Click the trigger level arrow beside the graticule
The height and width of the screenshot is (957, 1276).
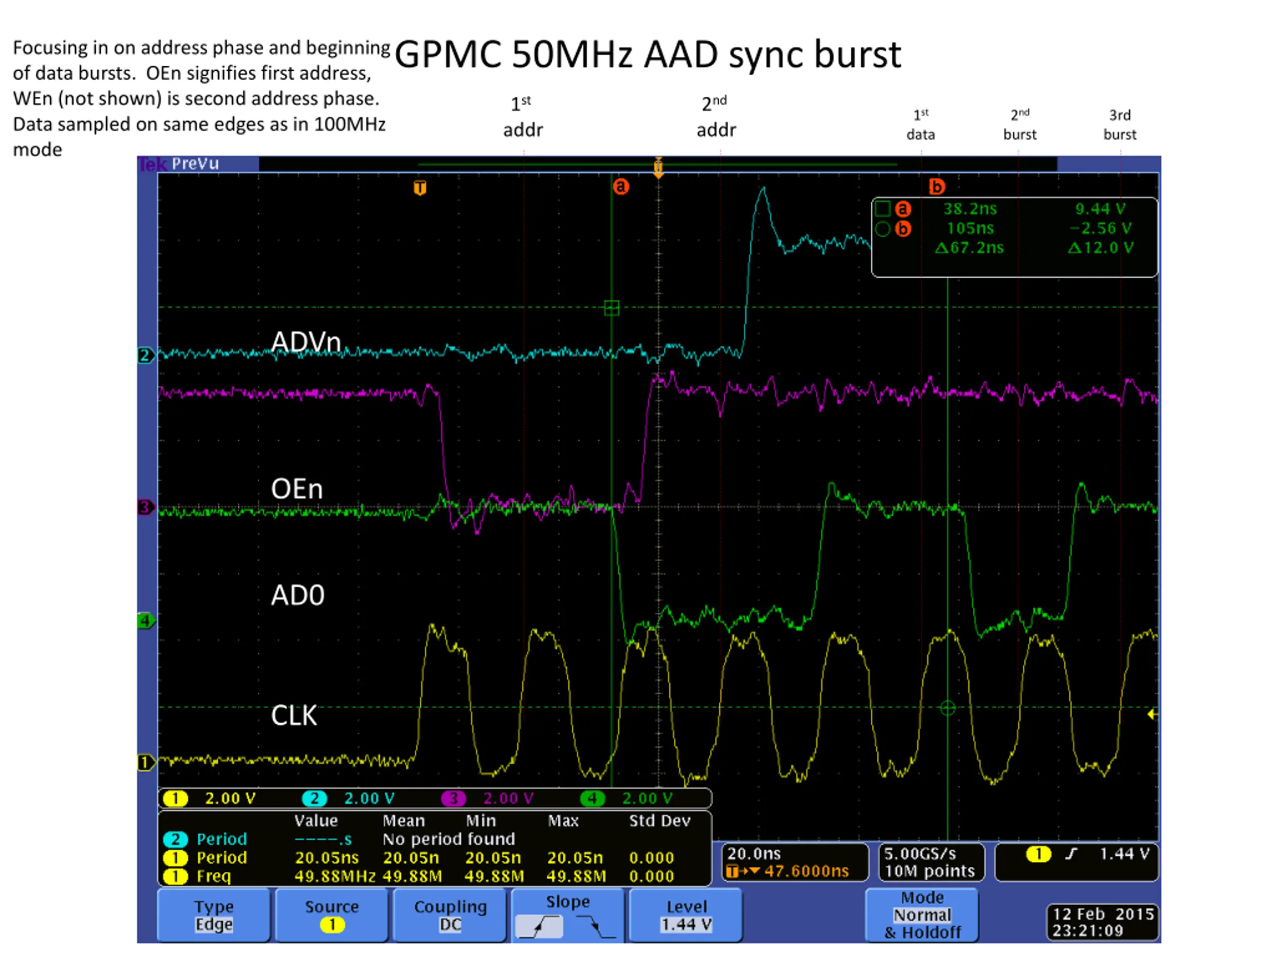pos(1152,715)
